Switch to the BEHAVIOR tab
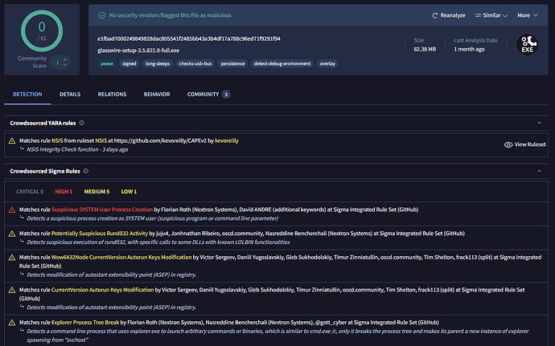This screenshot has width=555, height=346. 157,94
